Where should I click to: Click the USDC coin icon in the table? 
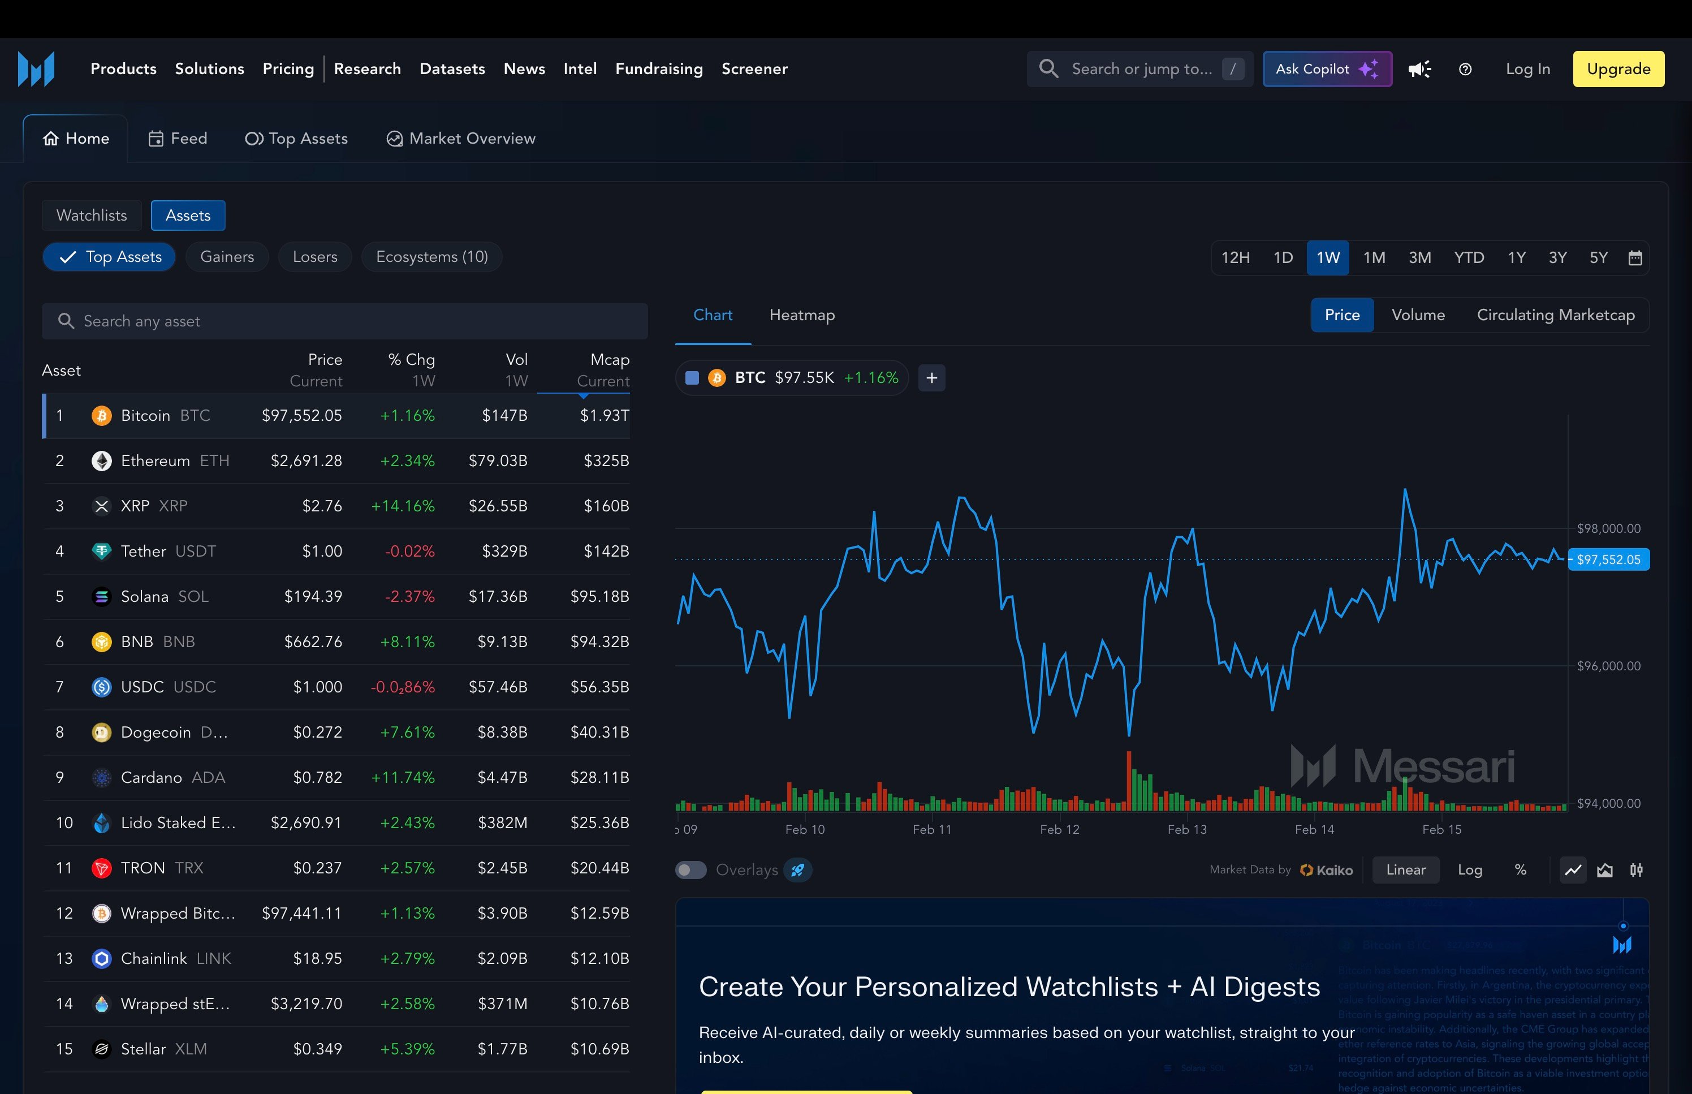pyautogui.click(x=102, y=687)
